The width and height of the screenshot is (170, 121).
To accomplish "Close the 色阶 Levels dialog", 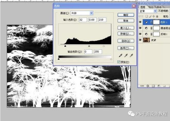I will tap(134, 6).
